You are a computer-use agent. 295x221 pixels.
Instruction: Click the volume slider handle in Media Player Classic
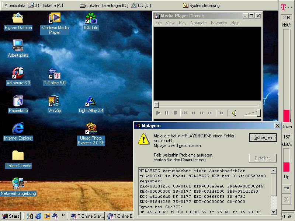(x=259, y=113)
